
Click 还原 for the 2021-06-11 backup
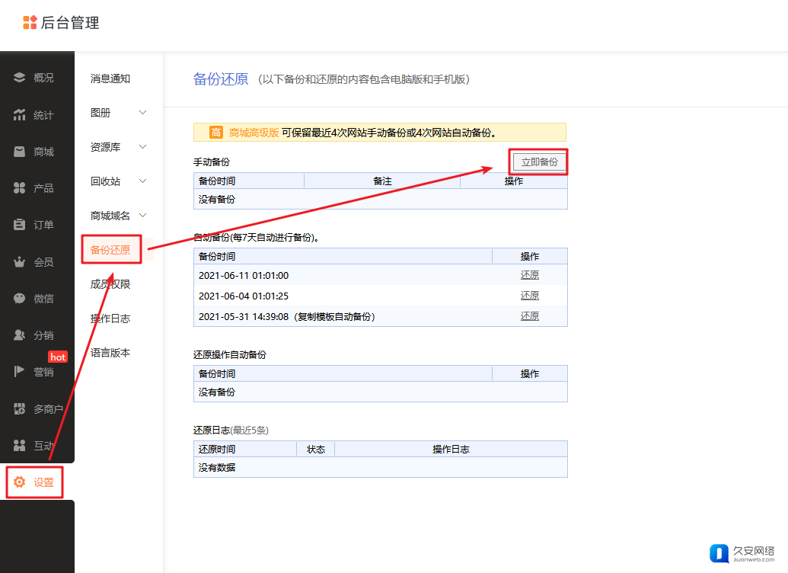pos(529,275)
